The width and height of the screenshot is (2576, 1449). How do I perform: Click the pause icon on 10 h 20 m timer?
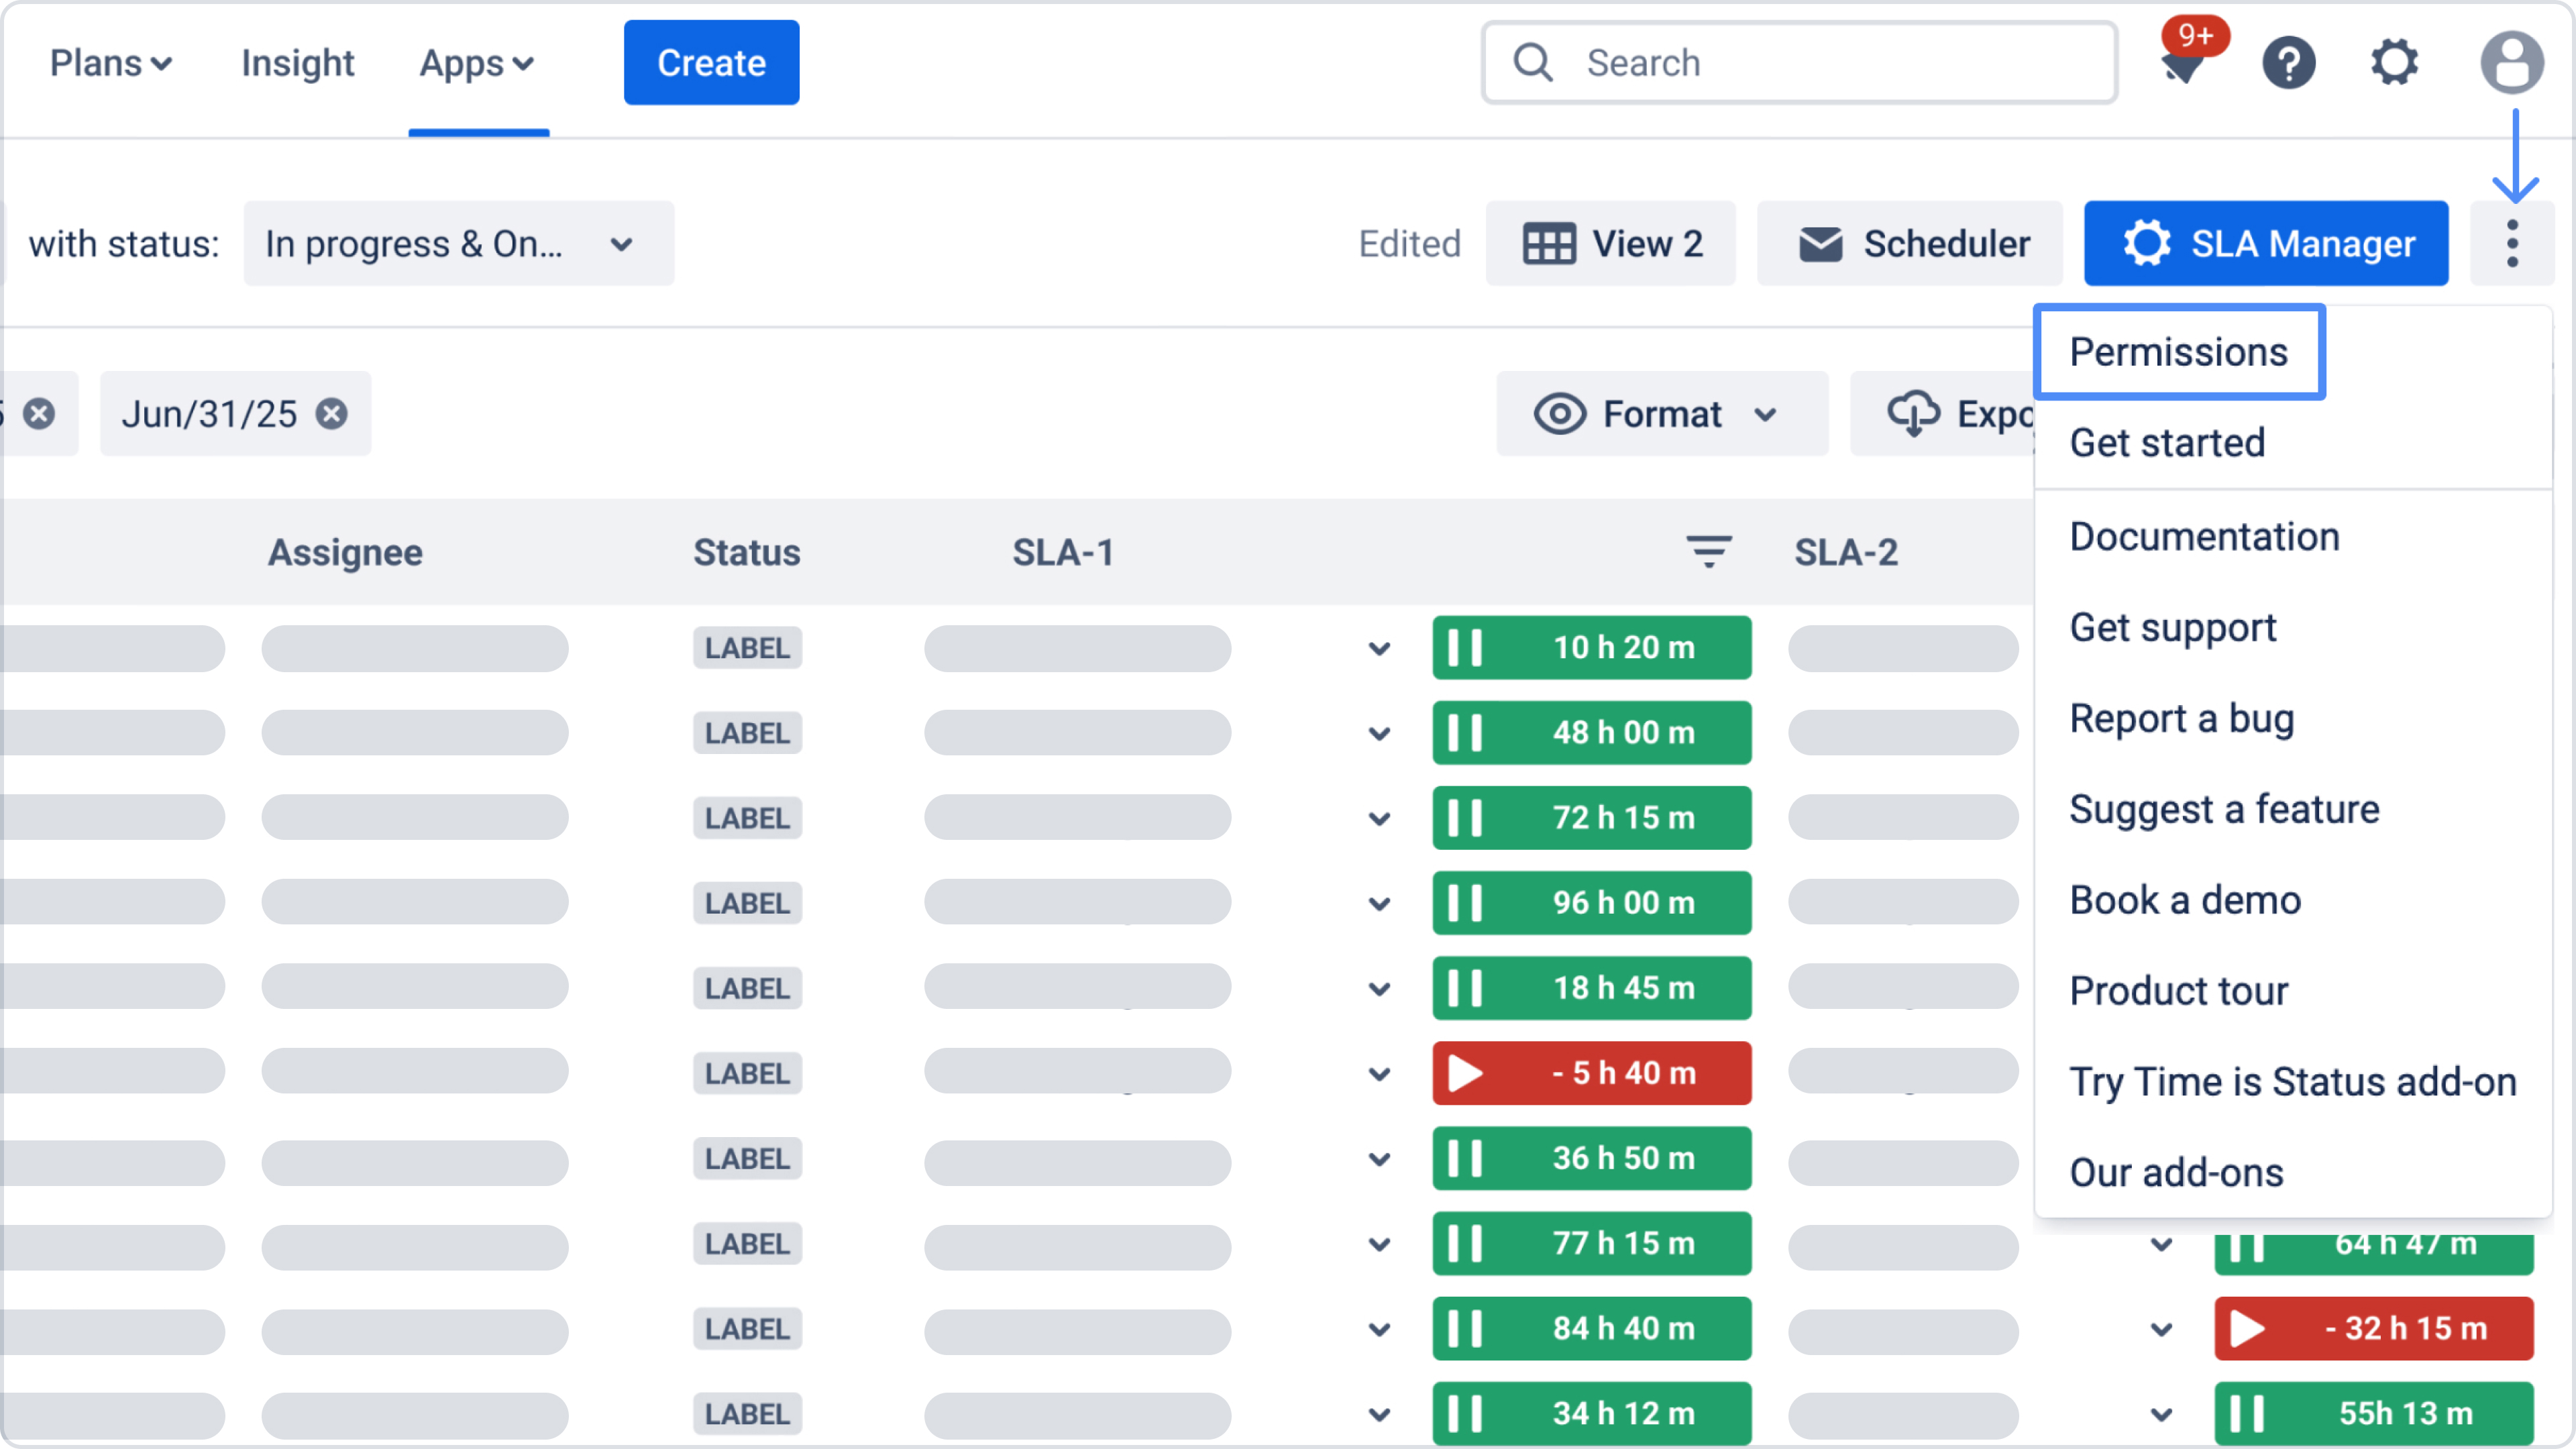tap(1465, 648)
